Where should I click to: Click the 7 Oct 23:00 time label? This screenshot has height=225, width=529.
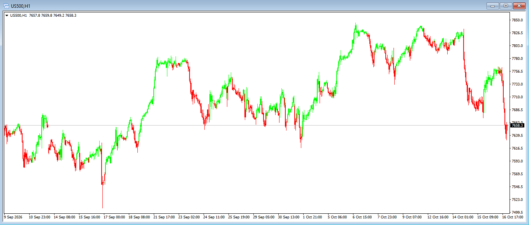click(387, 217)
